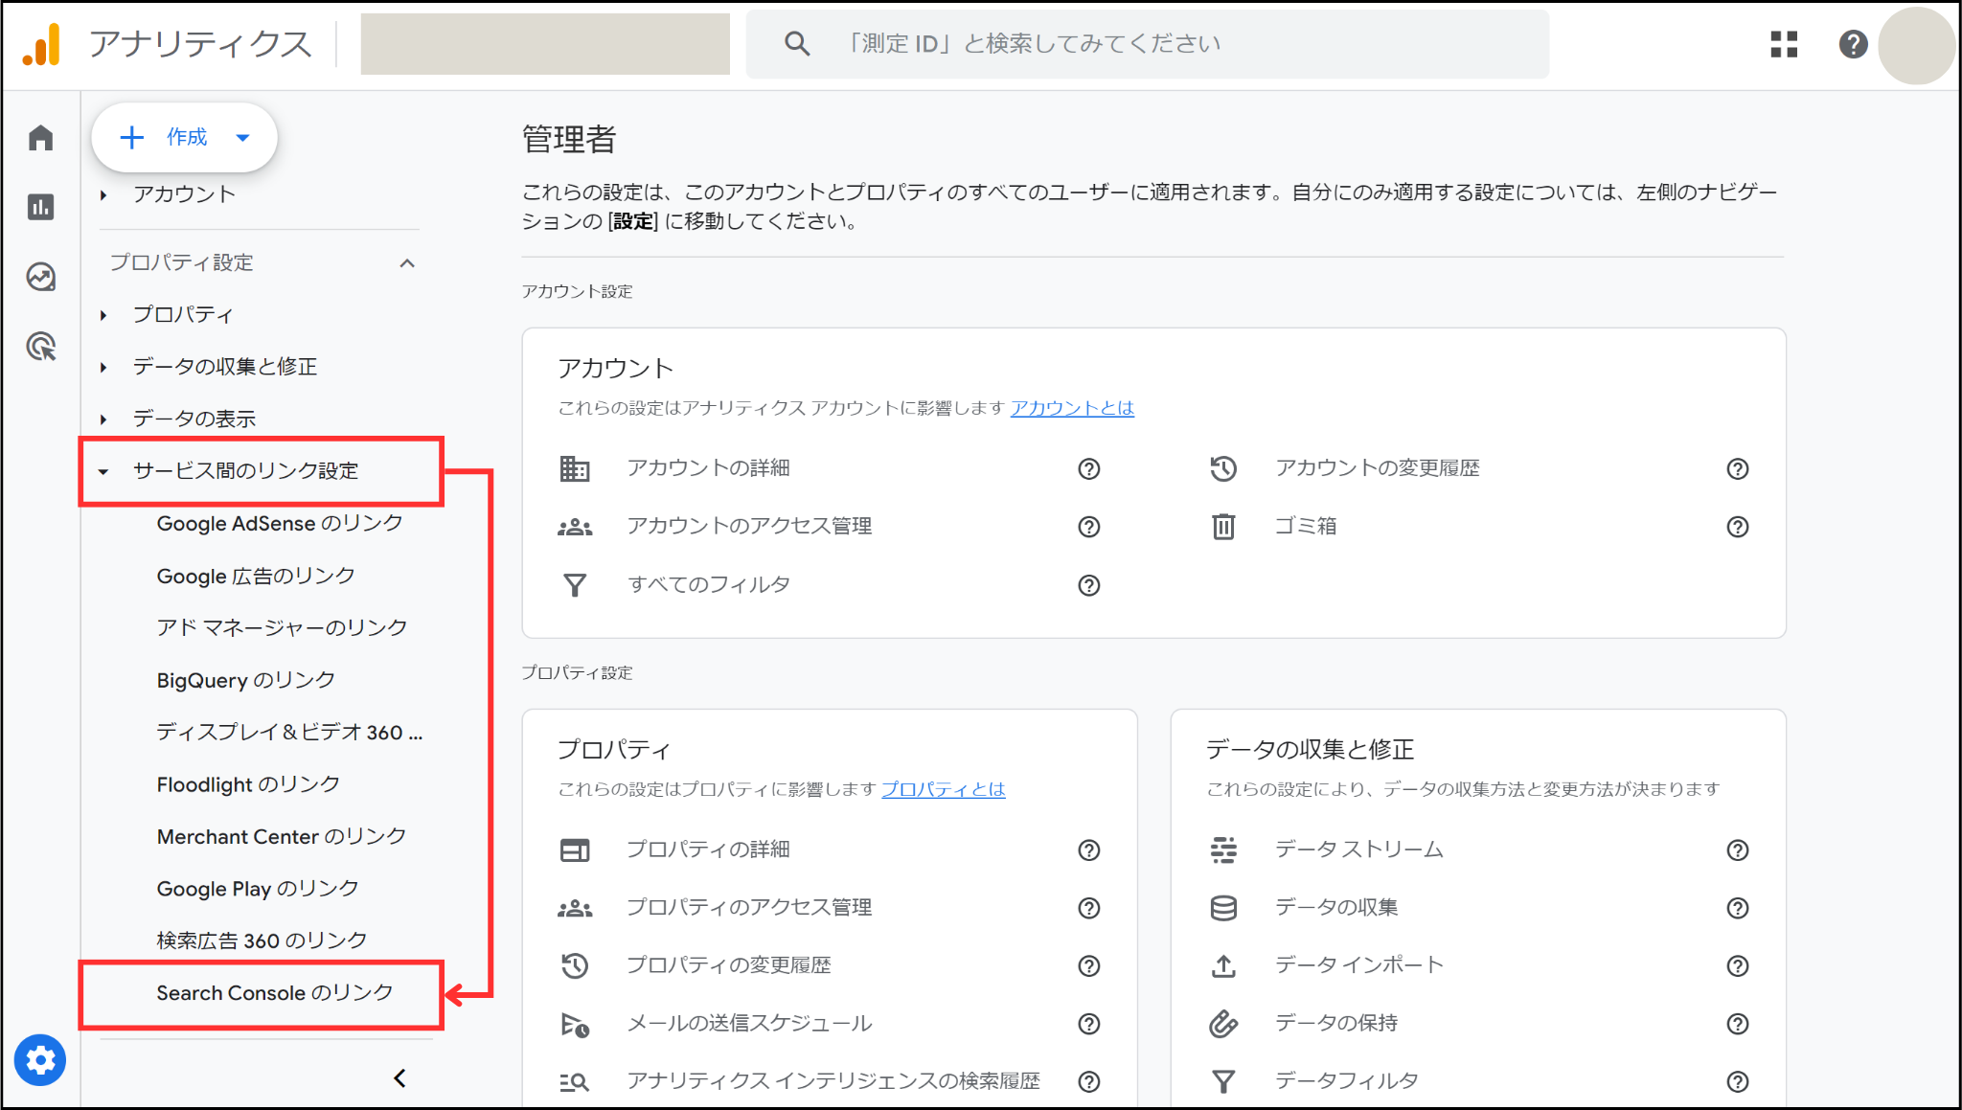
Task: Open ディスプレイ＆ビデオ 360 link item
Action: pyautogui.click(x=289, y=732)
